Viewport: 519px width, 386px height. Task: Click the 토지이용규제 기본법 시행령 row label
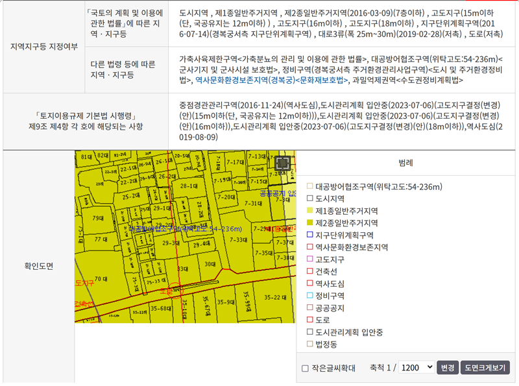click(x=86, y=121)
